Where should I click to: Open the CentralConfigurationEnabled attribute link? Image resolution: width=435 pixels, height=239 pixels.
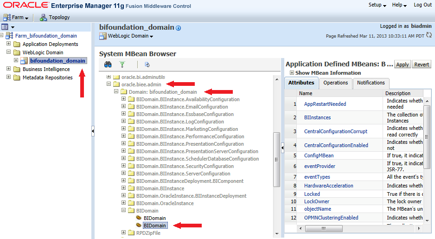click(336, 145)
